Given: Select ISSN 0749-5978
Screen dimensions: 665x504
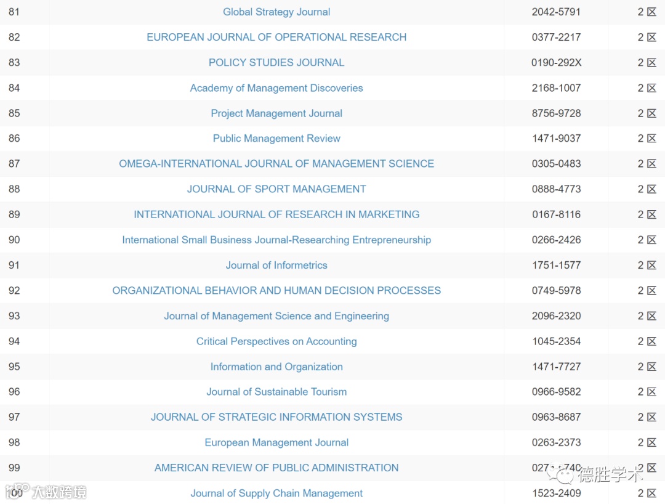Looking at the screenshot, I should (x=556, y=291).
